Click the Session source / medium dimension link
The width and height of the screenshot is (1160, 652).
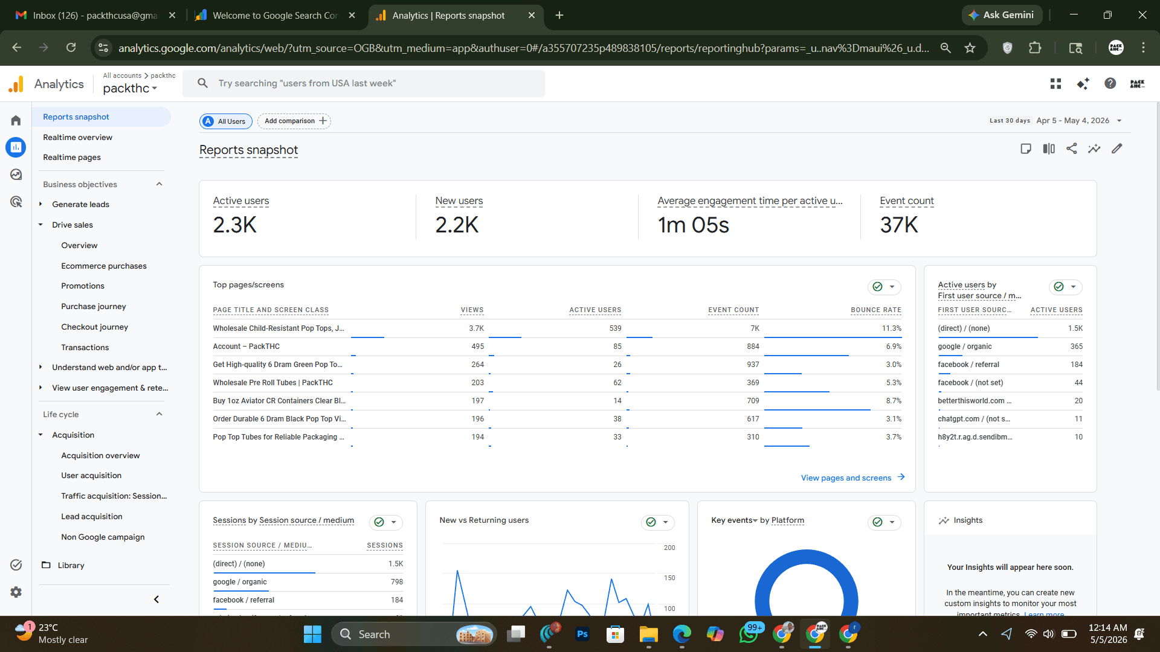(307, 520)
